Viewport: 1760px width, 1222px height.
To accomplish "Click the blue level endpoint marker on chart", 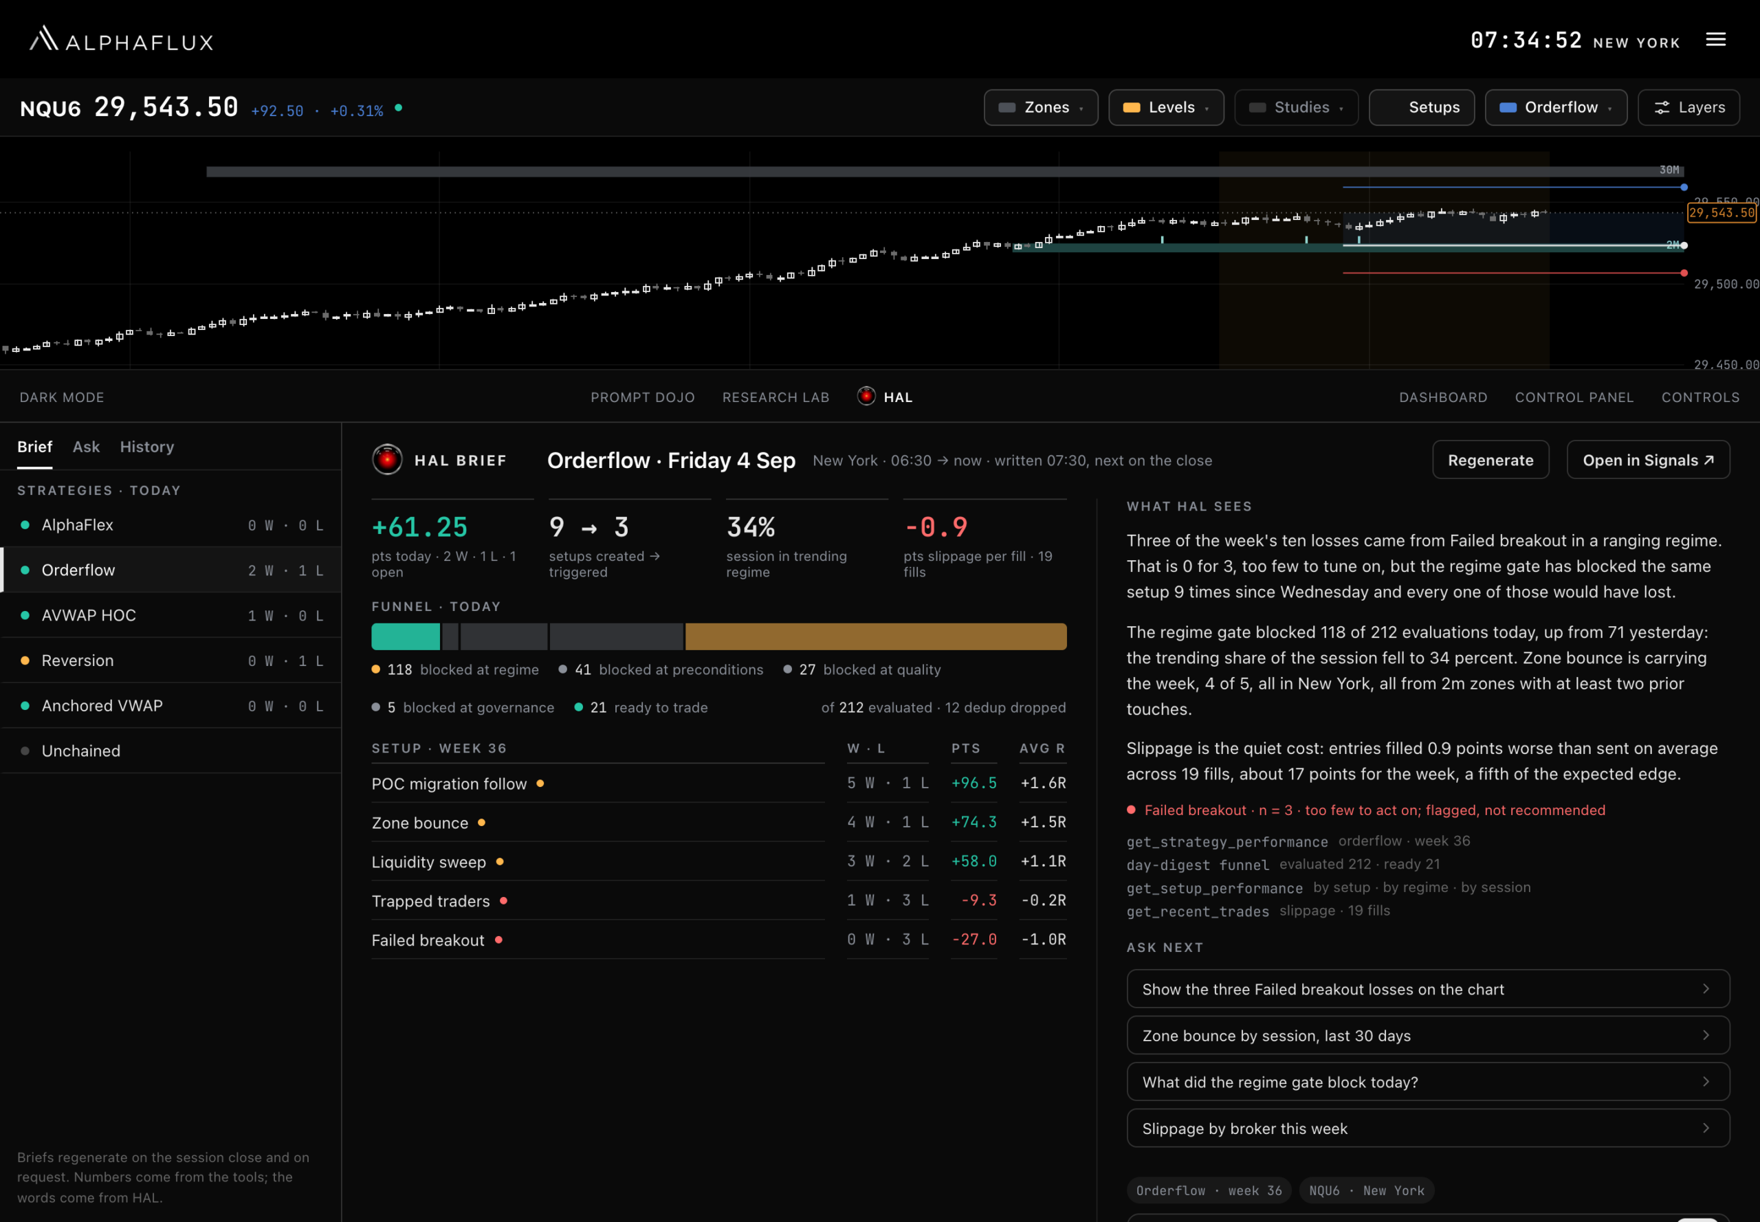I will 1684,187.
